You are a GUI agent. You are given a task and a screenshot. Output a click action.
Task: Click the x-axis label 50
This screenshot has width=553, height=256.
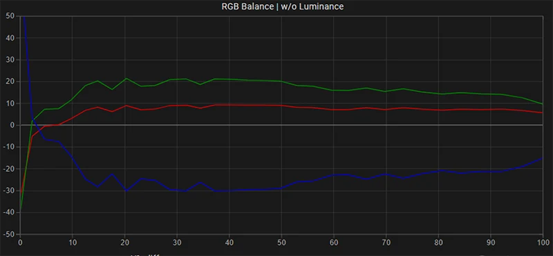point(281,242)
